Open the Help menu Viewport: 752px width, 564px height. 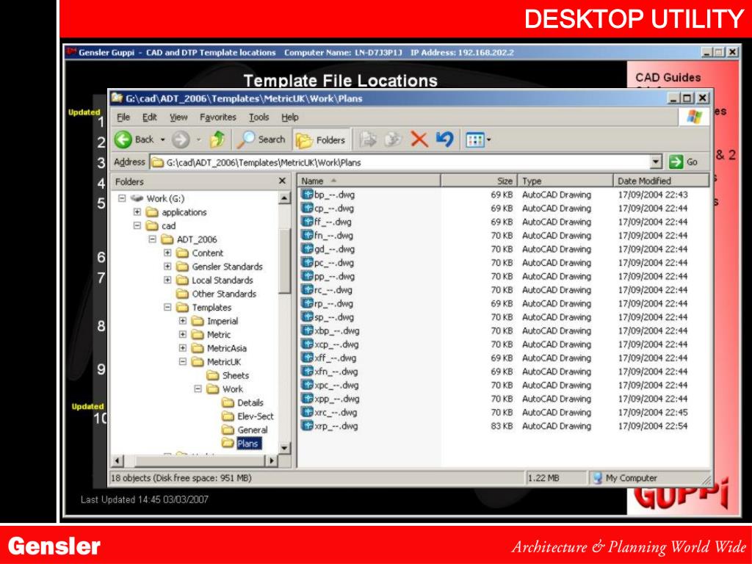point(289,117)
